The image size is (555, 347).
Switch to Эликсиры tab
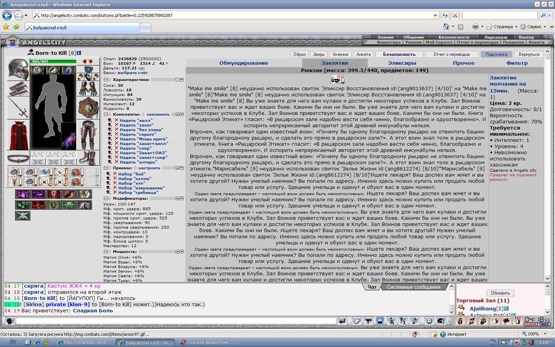point(402,63)
